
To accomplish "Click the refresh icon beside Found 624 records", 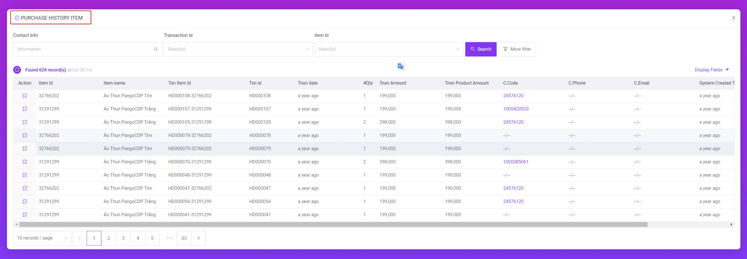I will click(x=17, y=70).
